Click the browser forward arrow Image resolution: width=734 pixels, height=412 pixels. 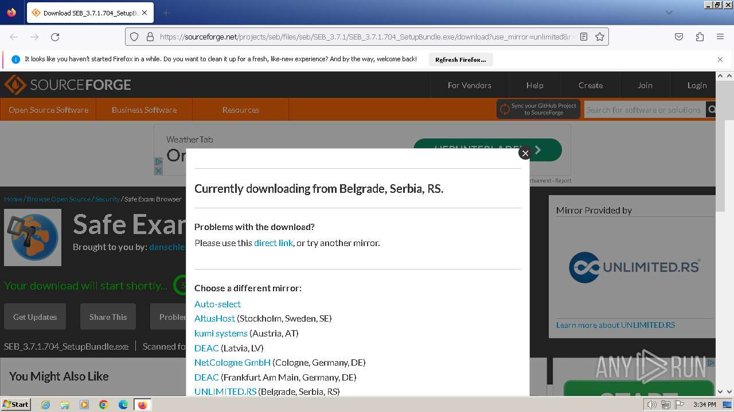click(x=34, y=37)
